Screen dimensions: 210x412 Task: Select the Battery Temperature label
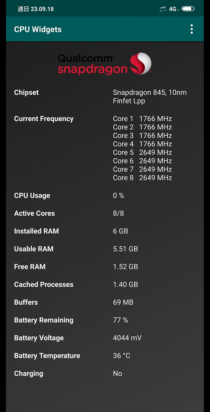tap(47, 356)
